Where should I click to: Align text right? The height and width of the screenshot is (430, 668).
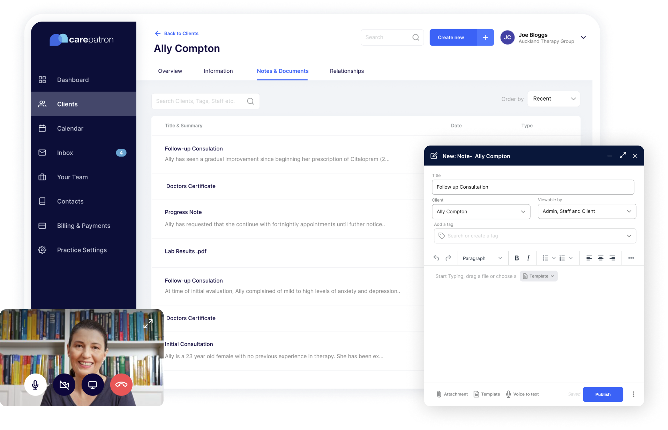coord(612,258)
